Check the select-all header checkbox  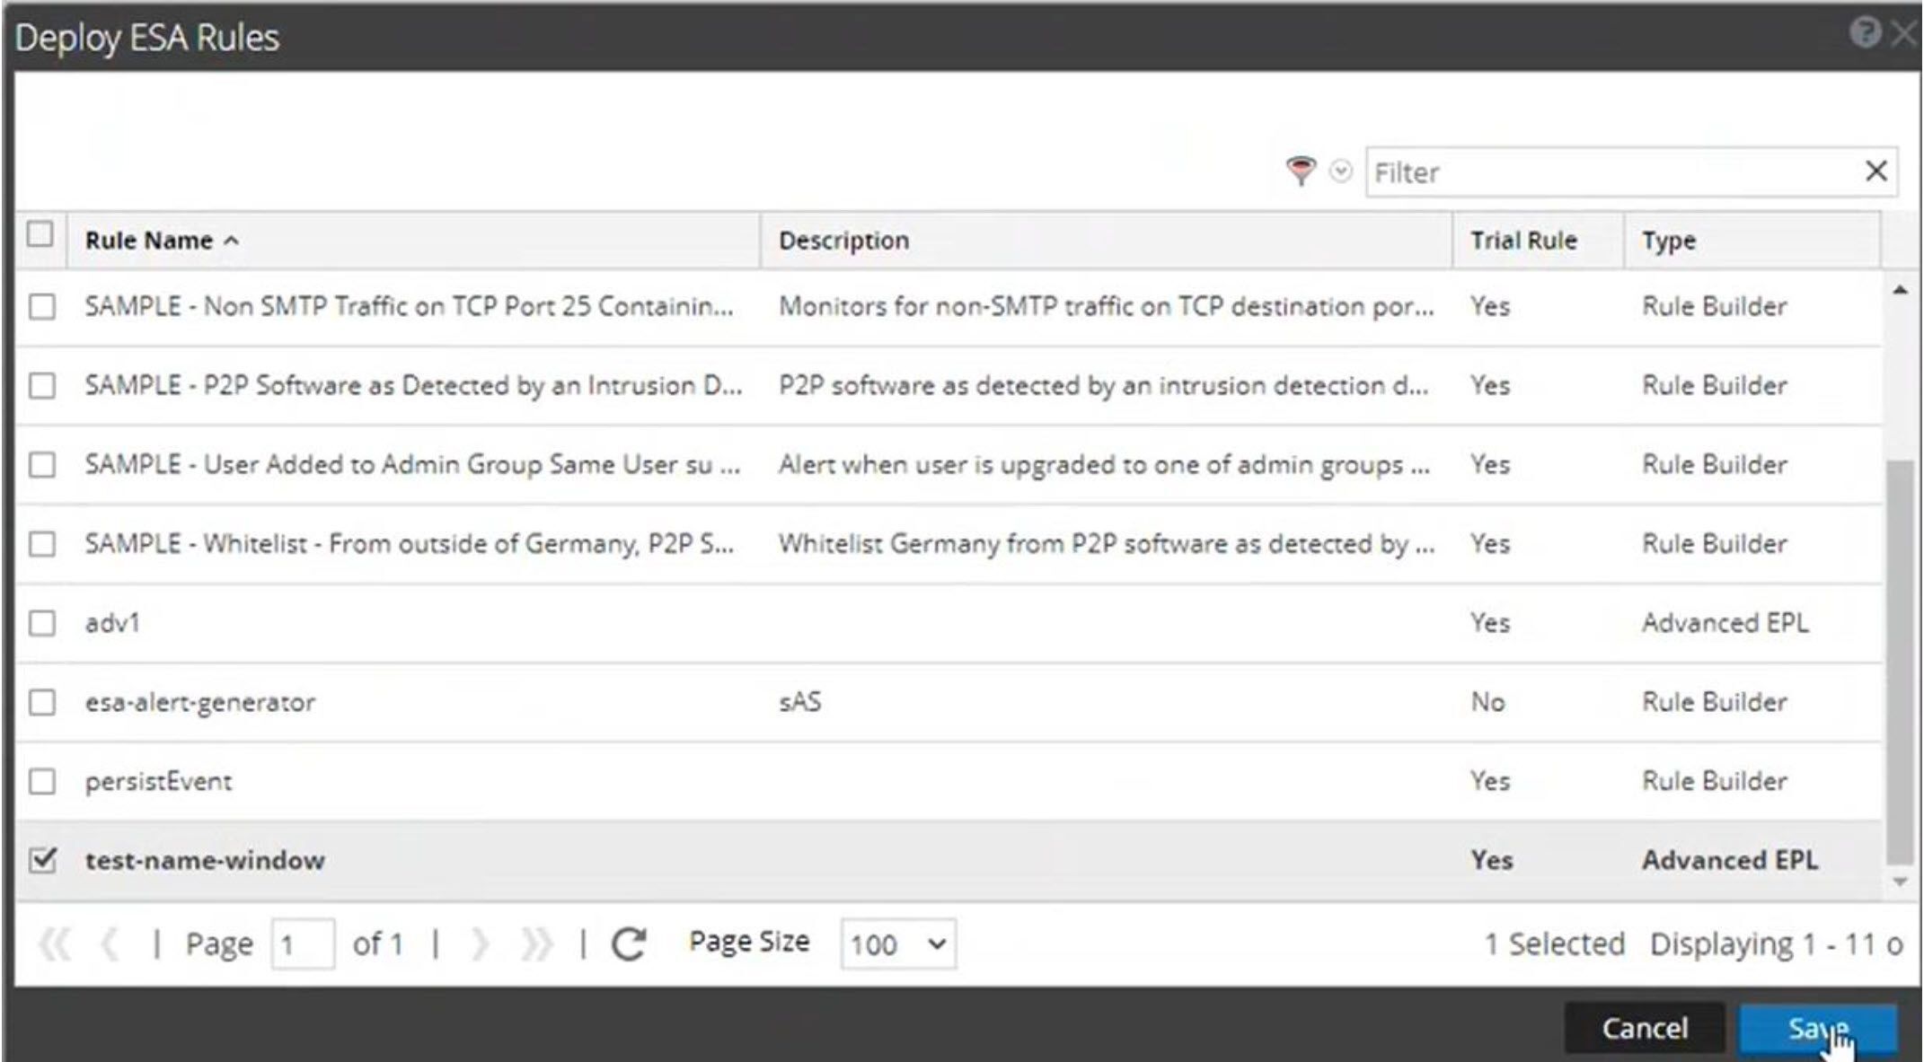point(40,235)
